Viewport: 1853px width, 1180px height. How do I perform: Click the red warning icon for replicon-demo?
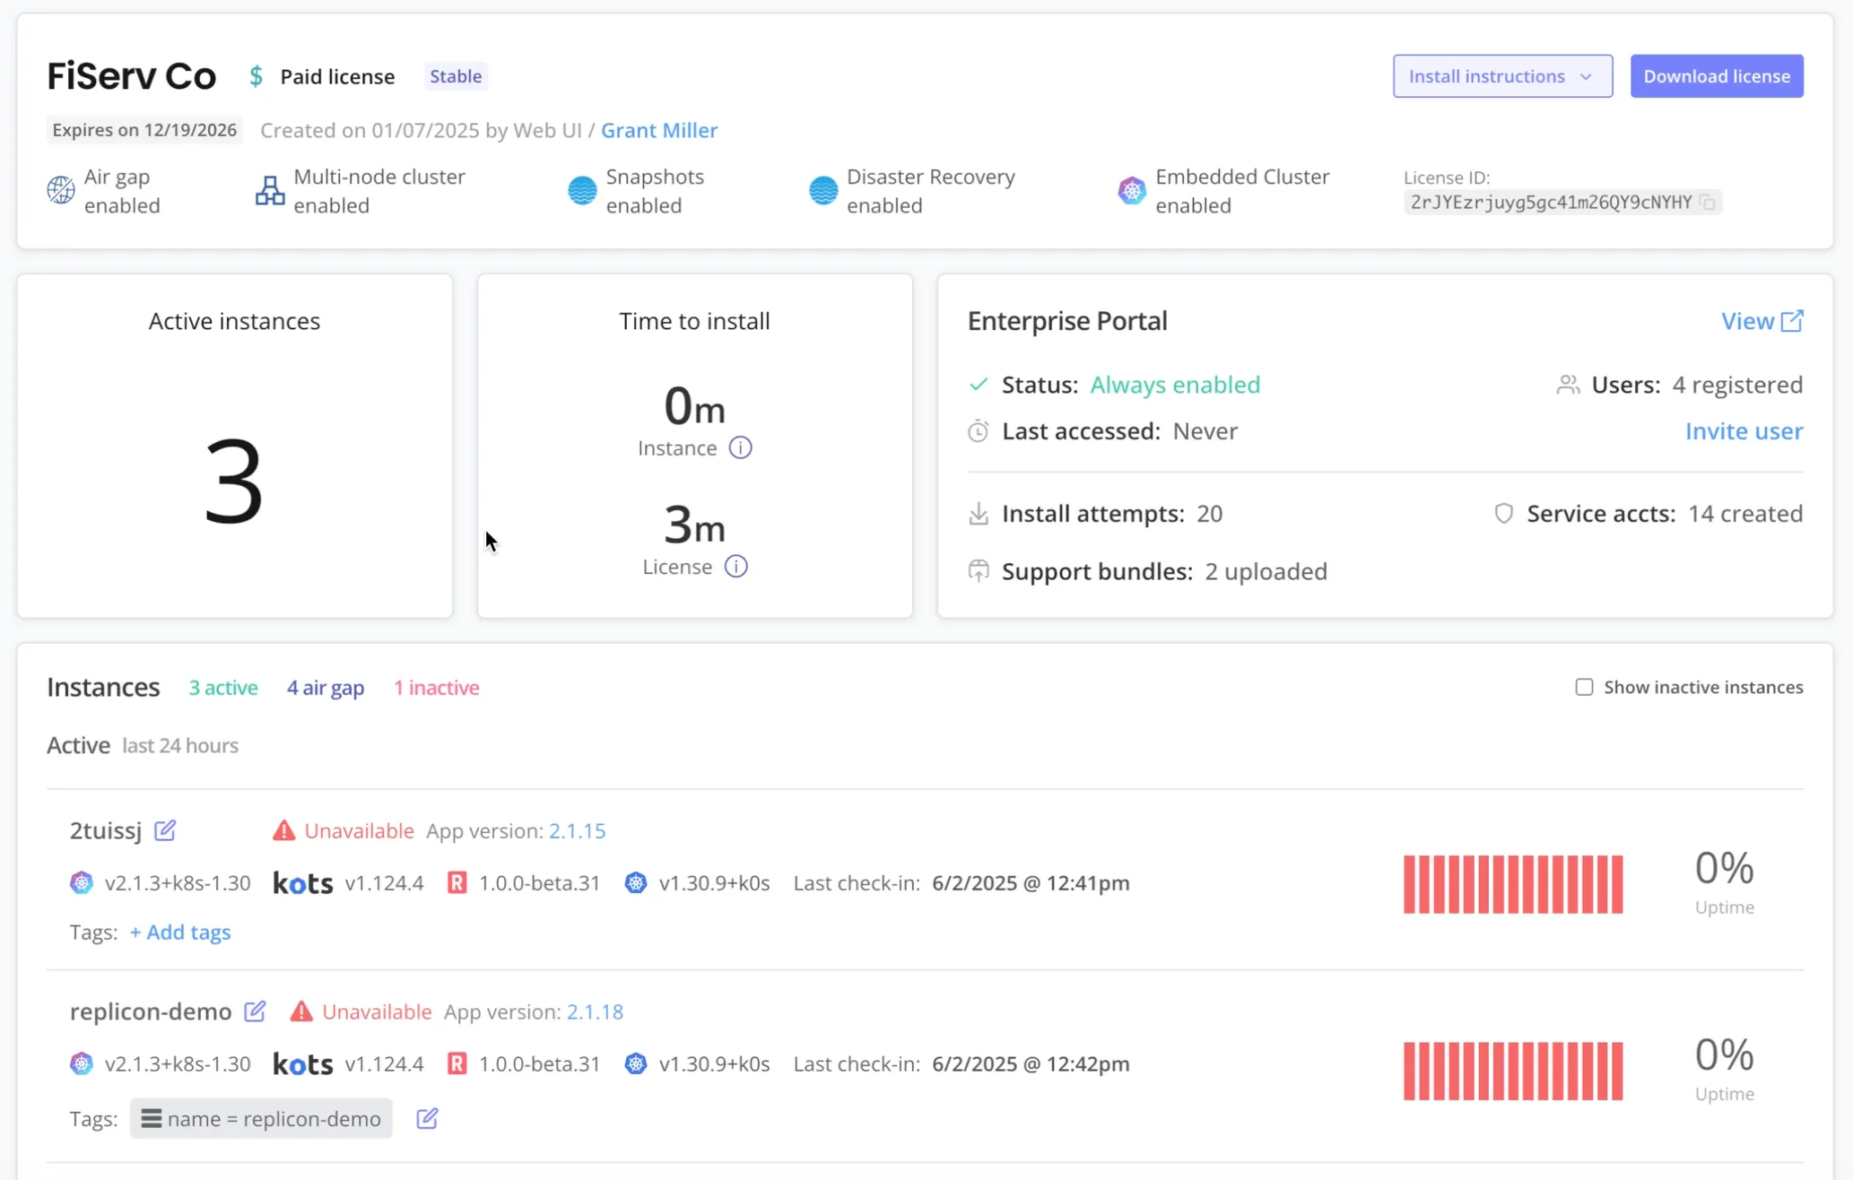point(301,1011)
